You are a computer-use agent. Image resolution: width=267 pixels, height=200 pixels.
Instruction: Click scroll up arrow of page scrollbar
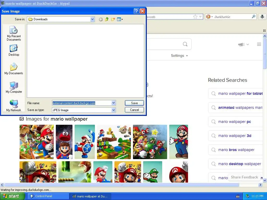(265, 36)
